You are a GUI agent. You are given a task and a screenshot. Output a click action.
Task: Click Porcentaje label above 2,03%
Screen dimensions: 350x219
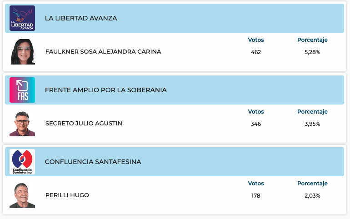312,184
